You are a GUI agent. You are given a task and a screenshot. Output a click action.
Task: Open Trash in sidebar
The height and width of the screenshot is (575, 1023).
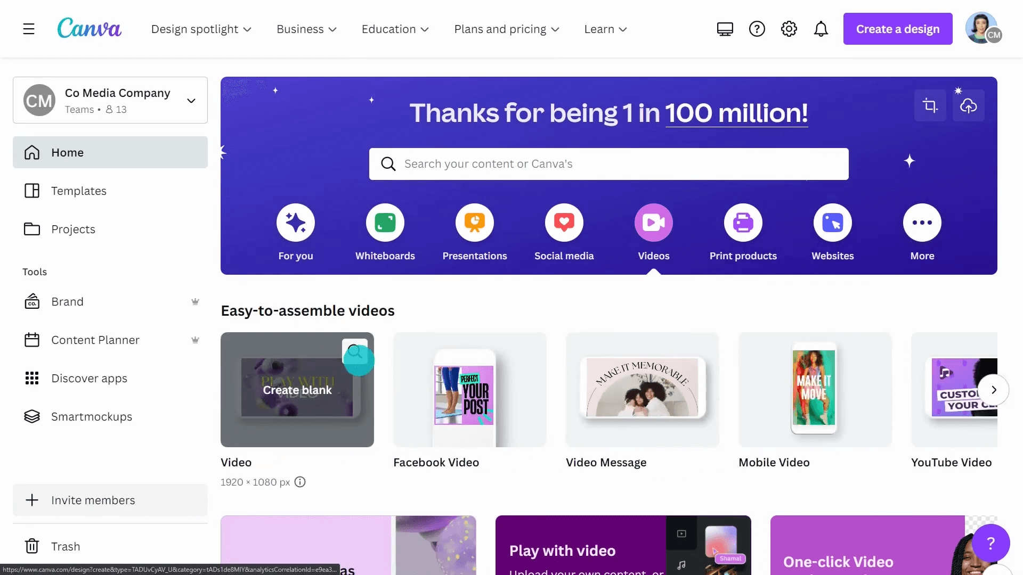tap(110, 546)
